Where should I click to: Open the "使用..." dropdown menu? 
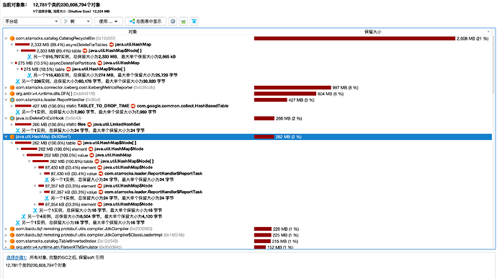tap(108, 21)
